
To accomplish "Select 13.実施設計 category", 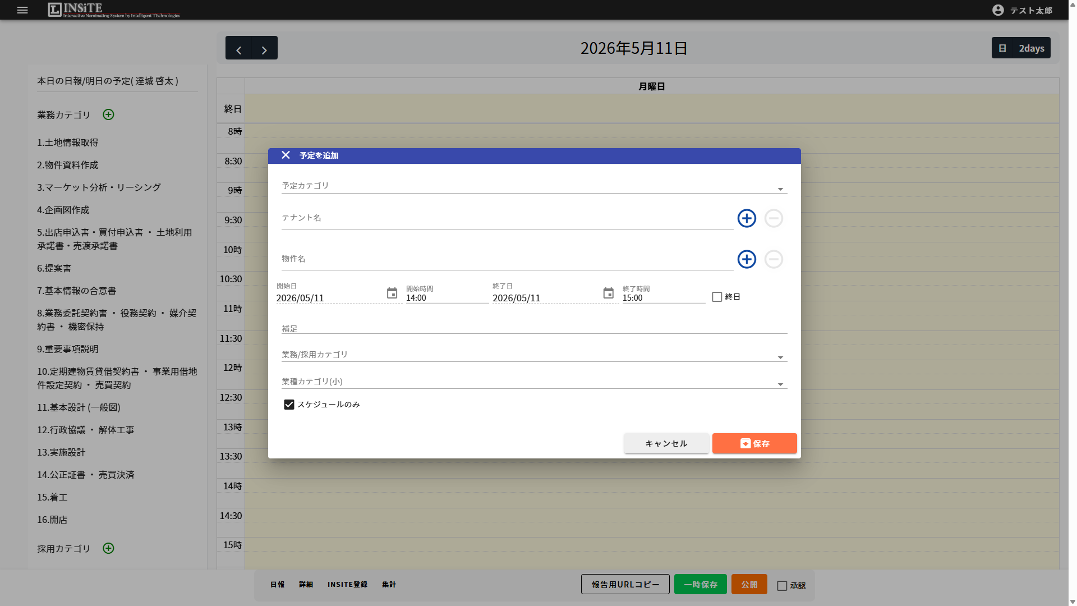I will tap(61, 452).
